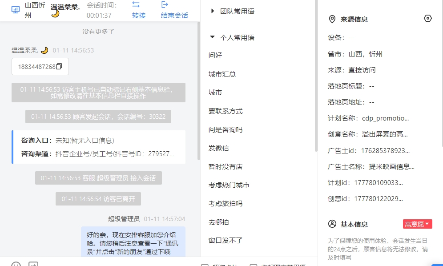
Task: Expand the 团队常用语 group
Action: click(213, 11)
